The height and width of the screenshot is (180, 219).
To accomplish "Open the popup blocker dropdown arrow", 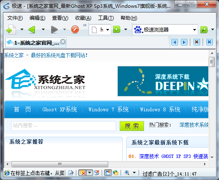I will click(x=90, y=173).
